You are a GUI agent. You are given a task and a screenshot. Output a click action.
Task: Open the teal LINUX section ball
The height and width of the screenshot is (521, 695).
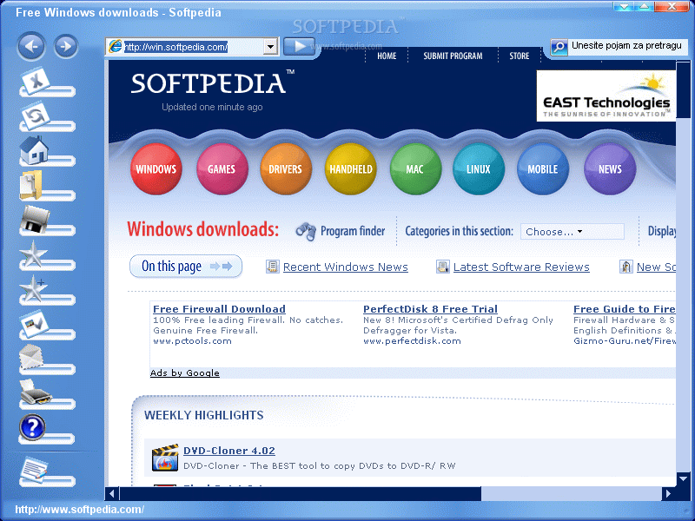coord(479,168)
